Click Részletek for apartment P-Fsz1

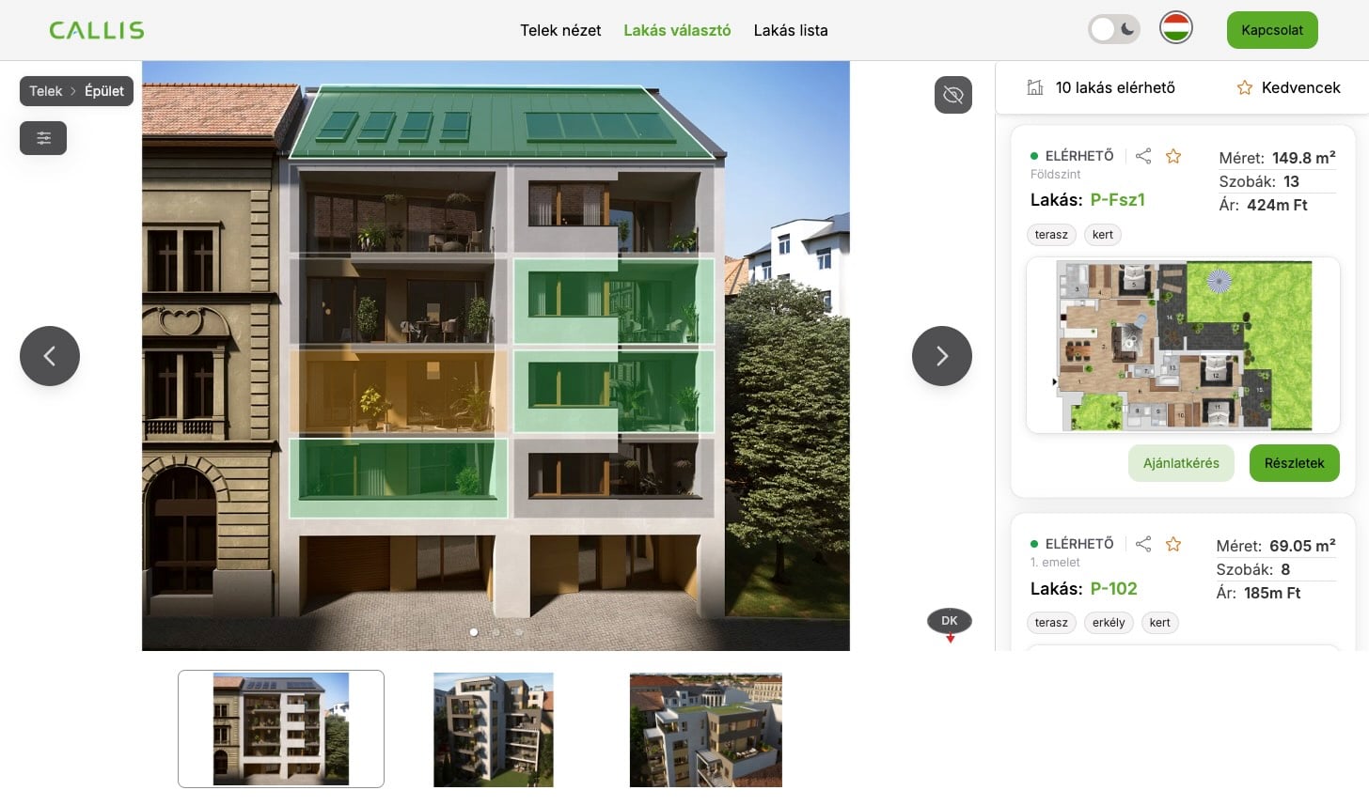click(1295, 463)
